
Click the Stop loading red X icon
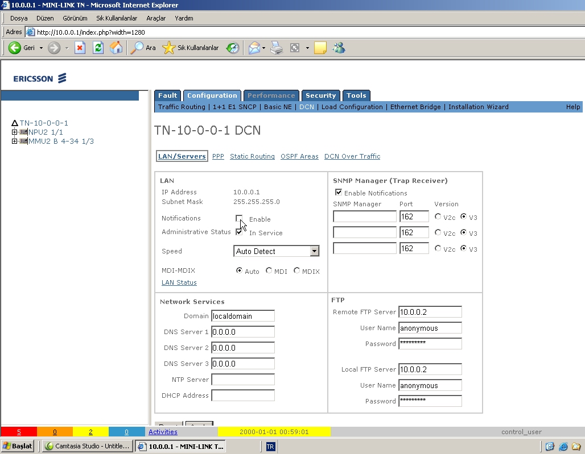click(x=80, y=48)
